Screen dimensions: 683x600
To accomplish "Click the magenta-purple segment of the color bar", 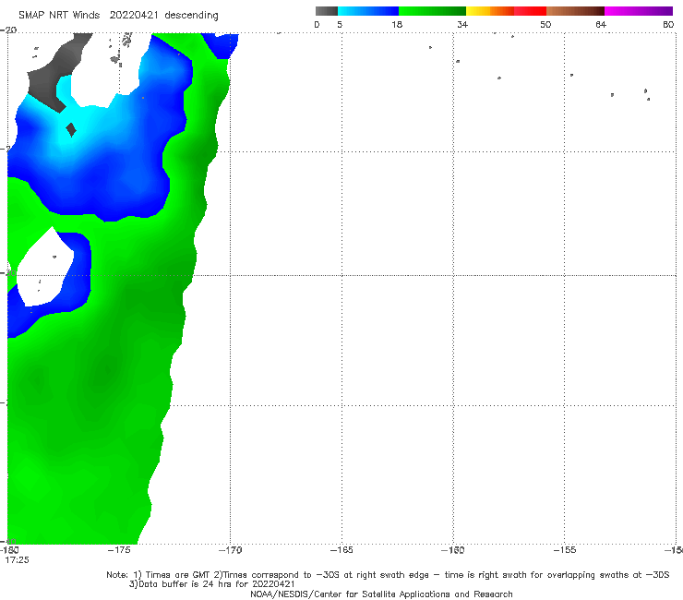I will click(x=639, y=11).
